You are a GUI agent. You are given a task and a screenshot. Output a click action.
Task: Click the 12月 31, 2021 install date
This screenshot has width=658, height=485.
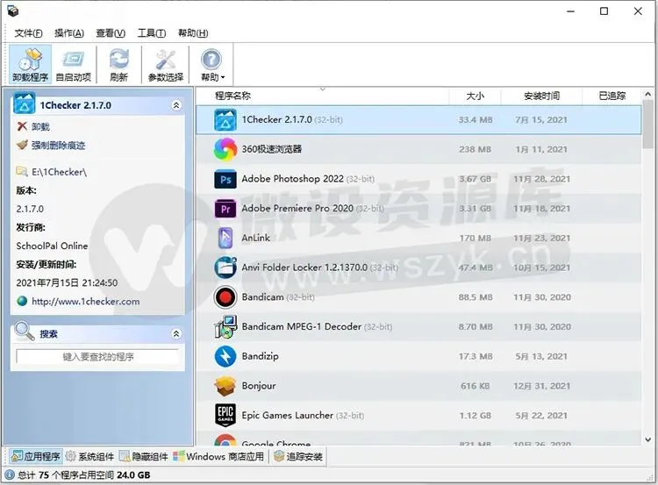pos(542,386)
